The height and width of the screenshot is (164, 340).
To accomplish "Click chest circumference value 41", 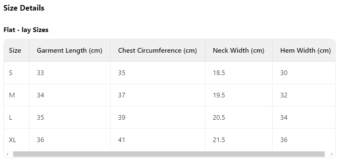I will click(x=122, y=140).
